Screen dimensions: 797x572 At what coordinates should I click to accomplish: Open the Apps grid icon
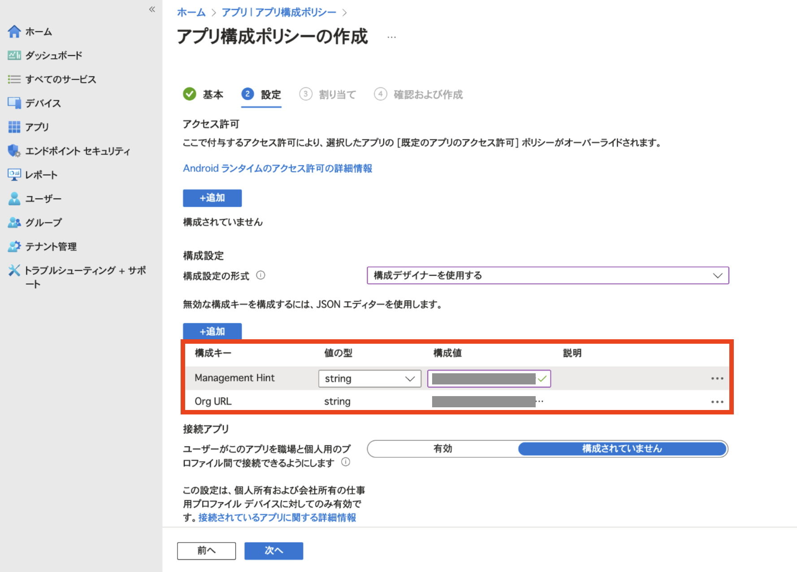[14, 127]
